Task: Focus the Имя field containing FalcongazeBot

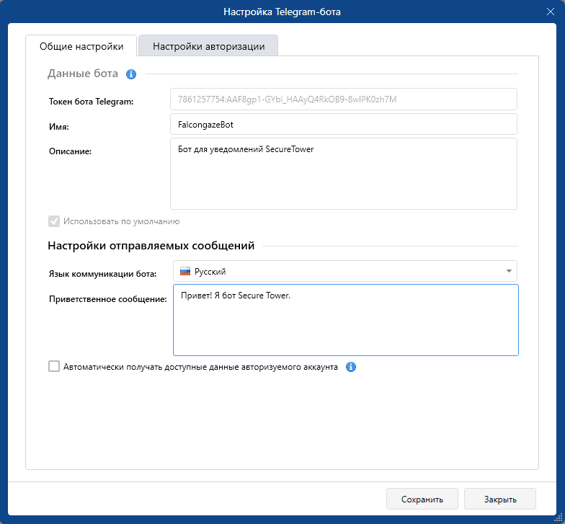Action: point(344,124)
